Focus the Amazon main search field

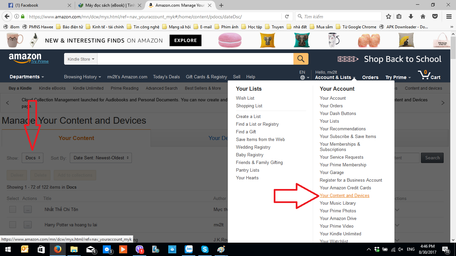point(196,59)
